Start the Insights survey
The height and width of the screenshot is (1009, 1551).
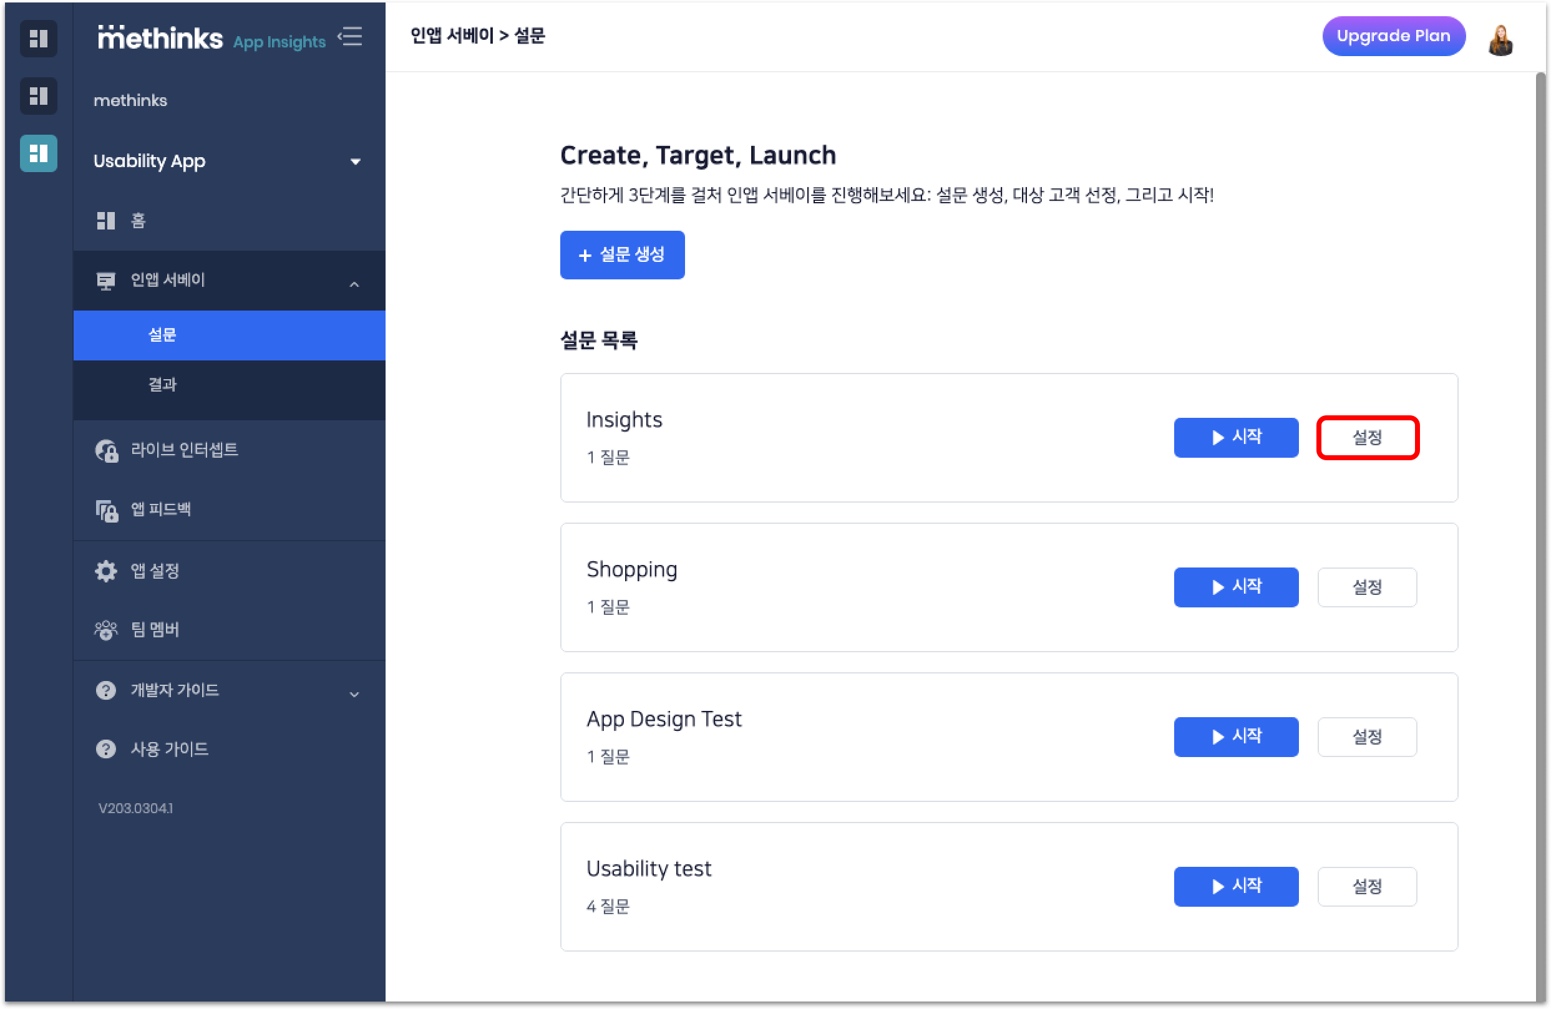pyautogui.click(x=1235, y=437)
